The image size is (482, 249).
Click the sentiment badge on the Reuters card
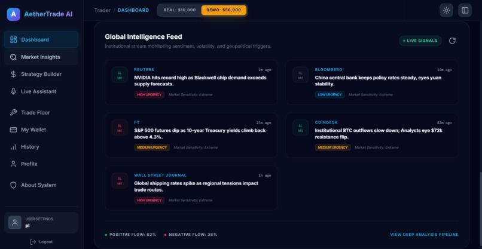(x=120, y=75)
